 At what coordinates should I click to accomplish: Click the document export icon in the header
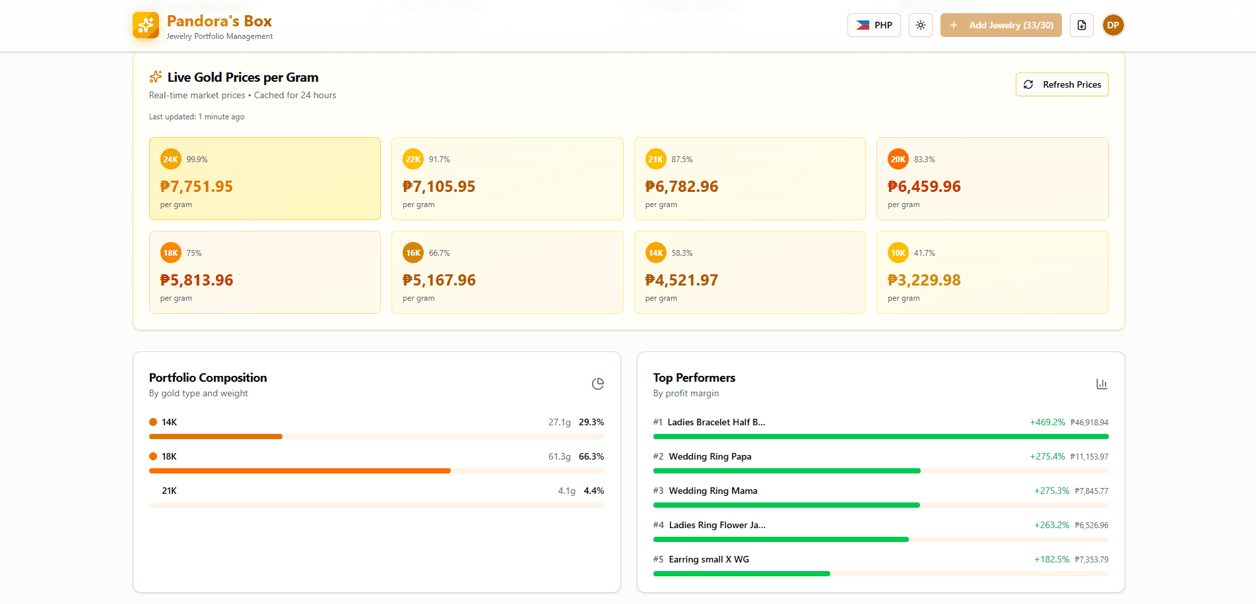(x=1081, y=24)
